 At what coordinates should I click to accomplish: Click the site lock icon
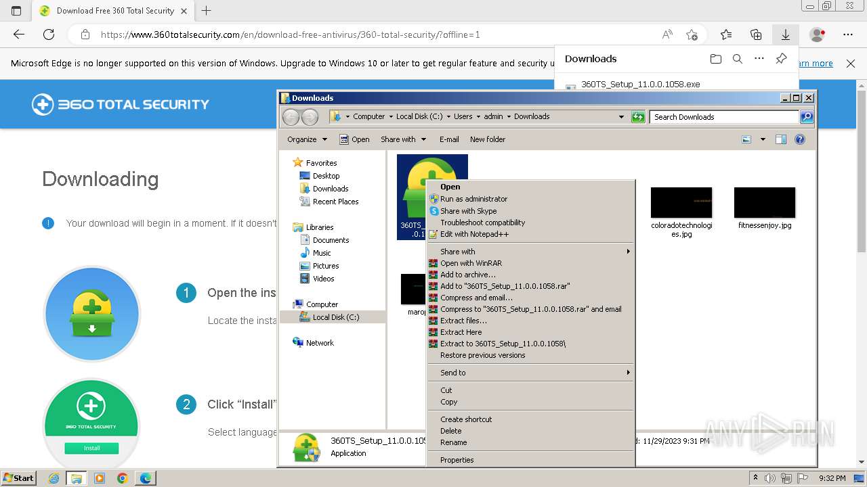pyautogui.click(x=85, y=34)
